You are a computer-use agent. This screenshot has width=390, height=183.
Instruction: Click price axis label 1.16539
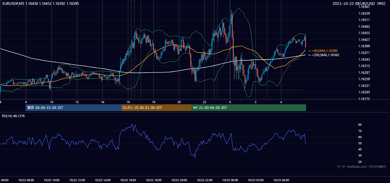click(364, 13)
